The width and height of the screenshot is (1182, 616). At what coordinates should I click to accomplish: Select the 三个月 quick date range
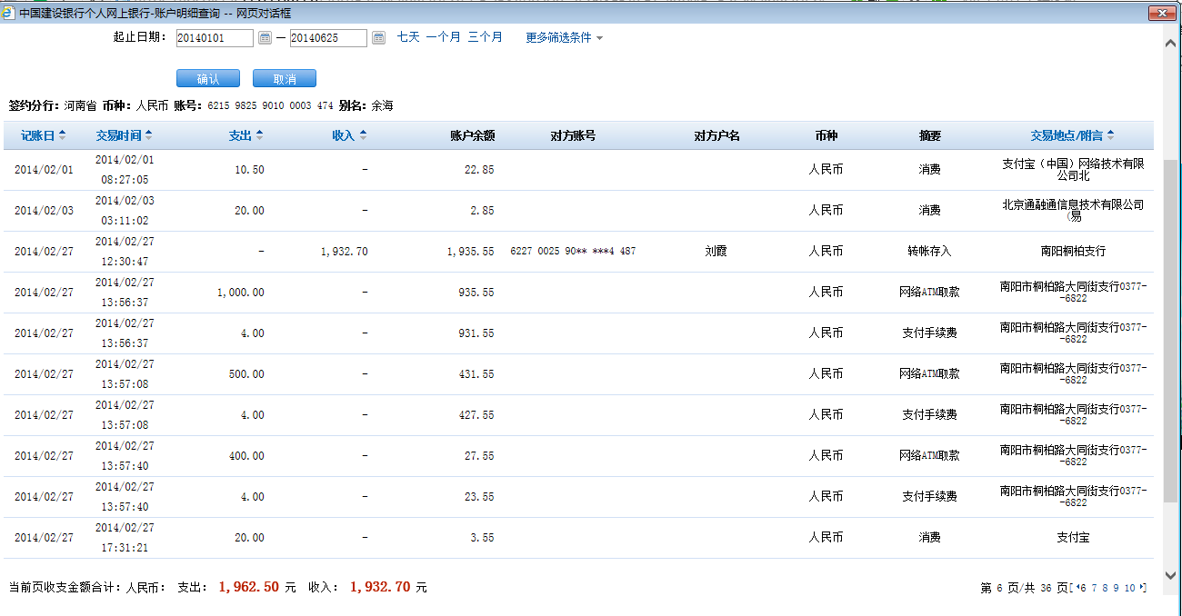coord(486,37)
